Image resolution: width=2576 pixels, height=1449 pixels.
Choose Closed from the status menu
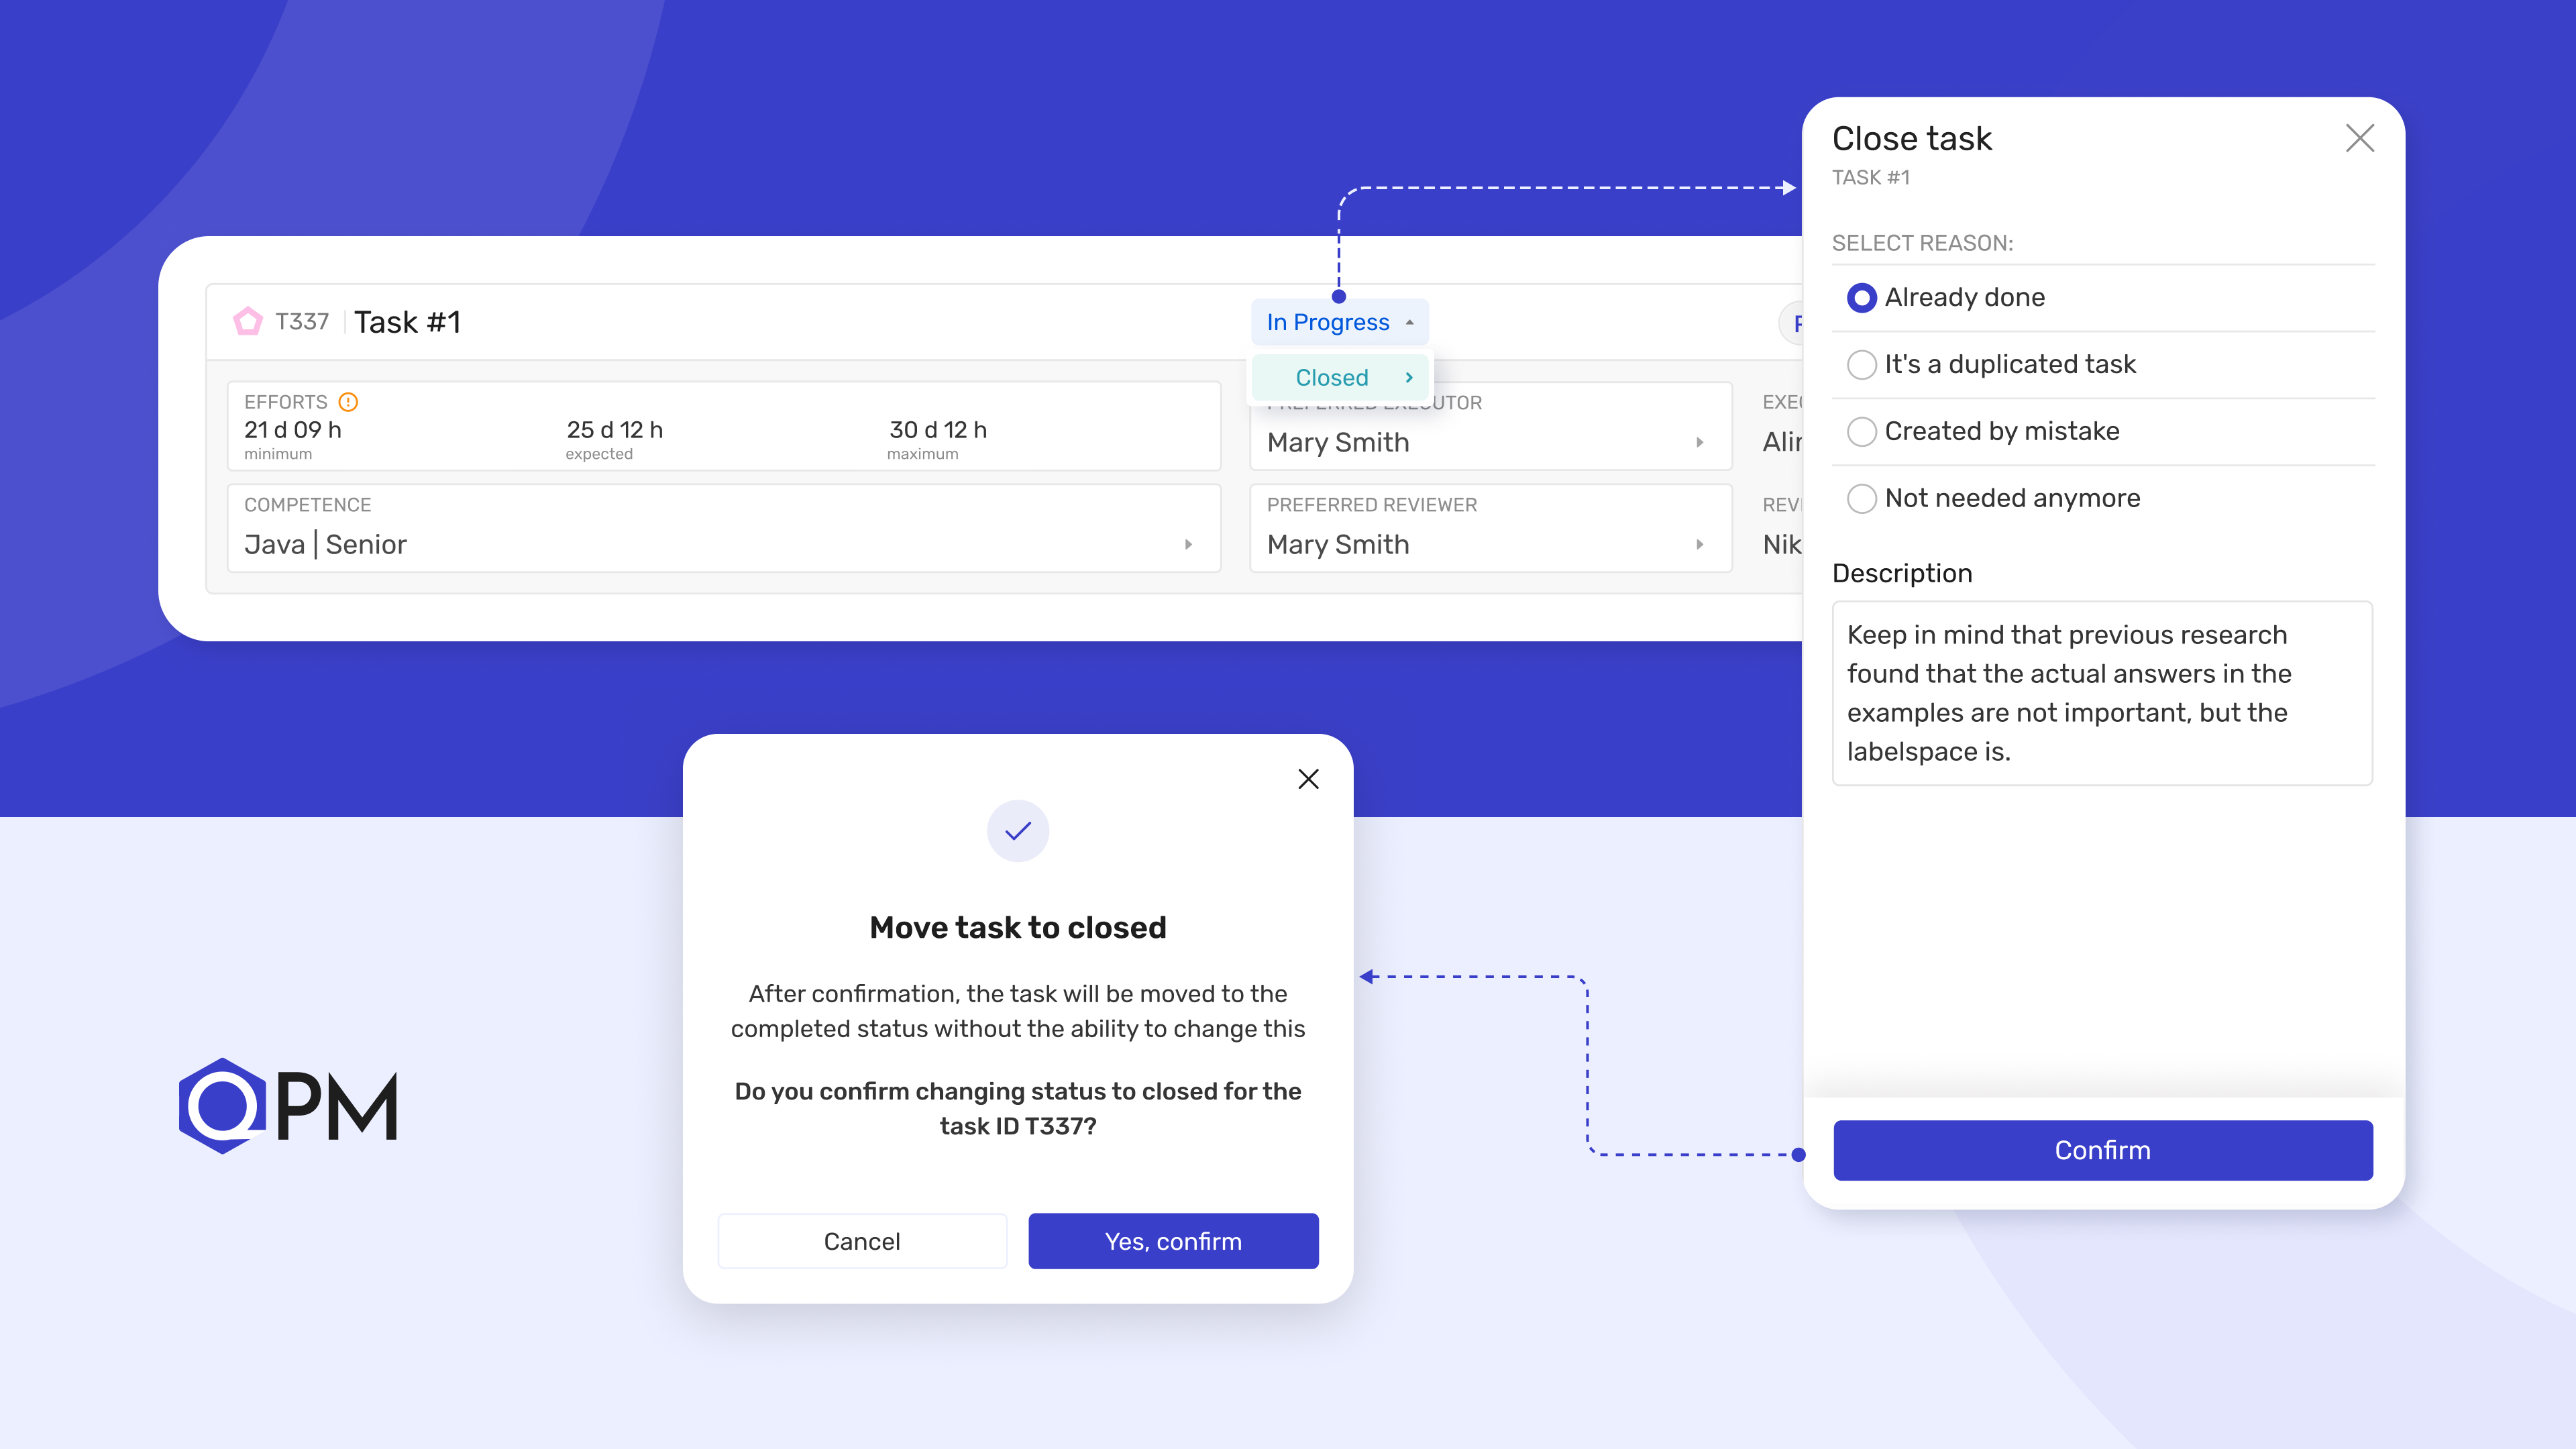tap(1332, 377)
